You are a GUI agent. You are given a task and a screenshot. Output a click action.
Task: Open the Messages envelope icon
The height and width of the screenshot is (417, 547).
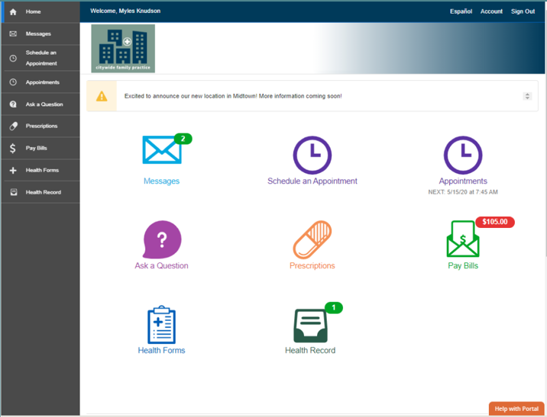click(x=161, y=151)
